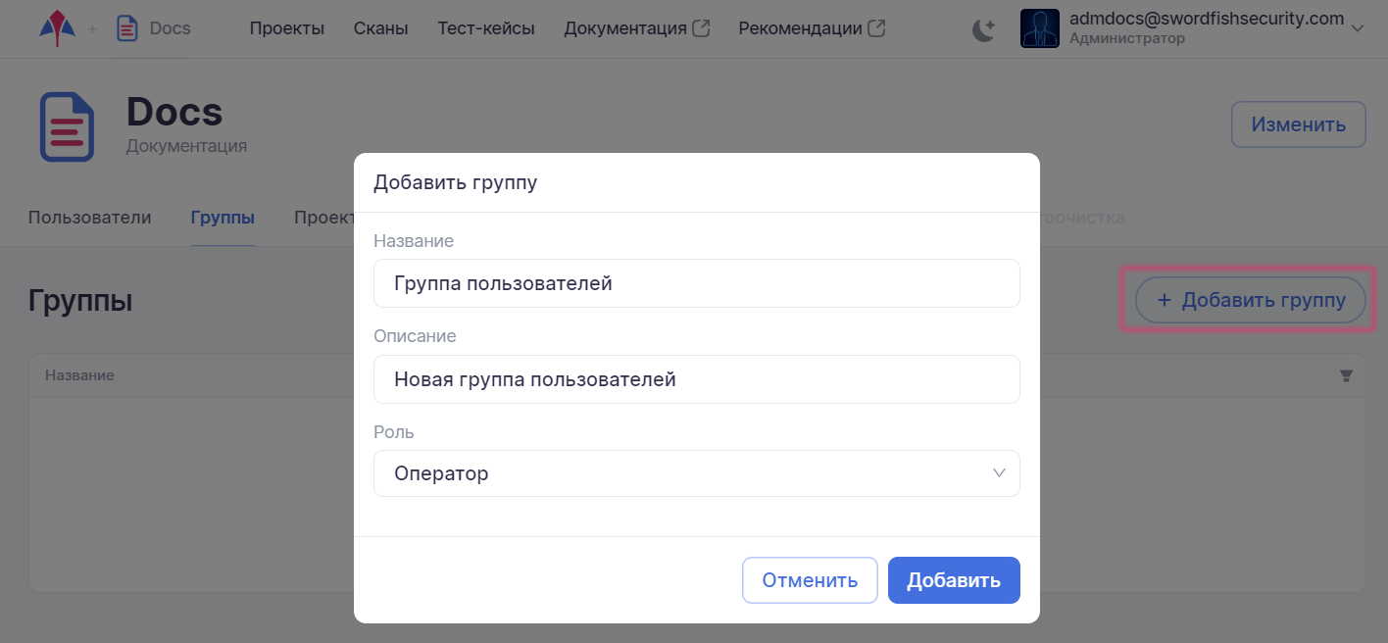Expand the user account menu chevron
This screenshot has width=1388, height=643.
(1358, 29)
